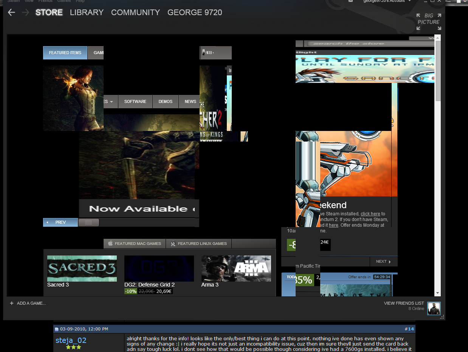Image resolution: width=468 pixels, height=352 pixels.
Task: Go forward with the right arrow
Action: pyautogui.click(x=25, y=12)
